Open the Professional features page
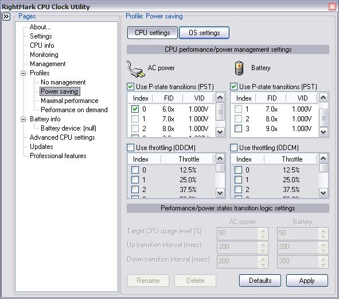 58,156
